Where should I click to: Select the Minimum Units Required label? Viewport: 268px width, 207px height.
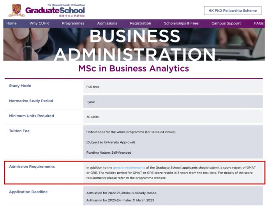pos(32,116)
